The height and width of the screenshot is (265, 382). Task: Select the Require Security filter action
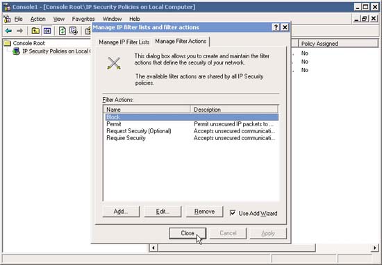[126, 138]
